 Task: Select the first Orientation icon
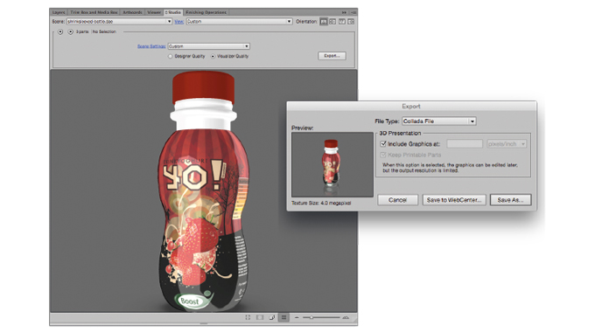click(x=323, y=22)
